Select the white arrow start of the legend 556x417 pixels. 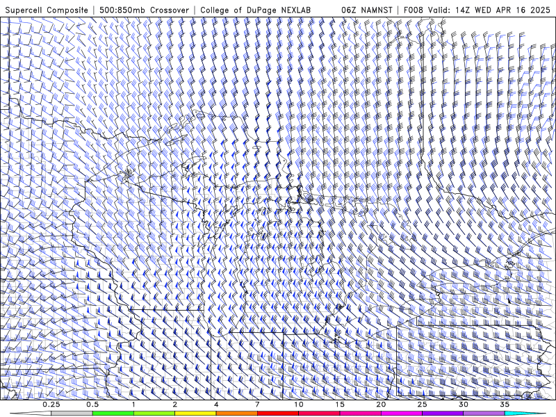31,414
